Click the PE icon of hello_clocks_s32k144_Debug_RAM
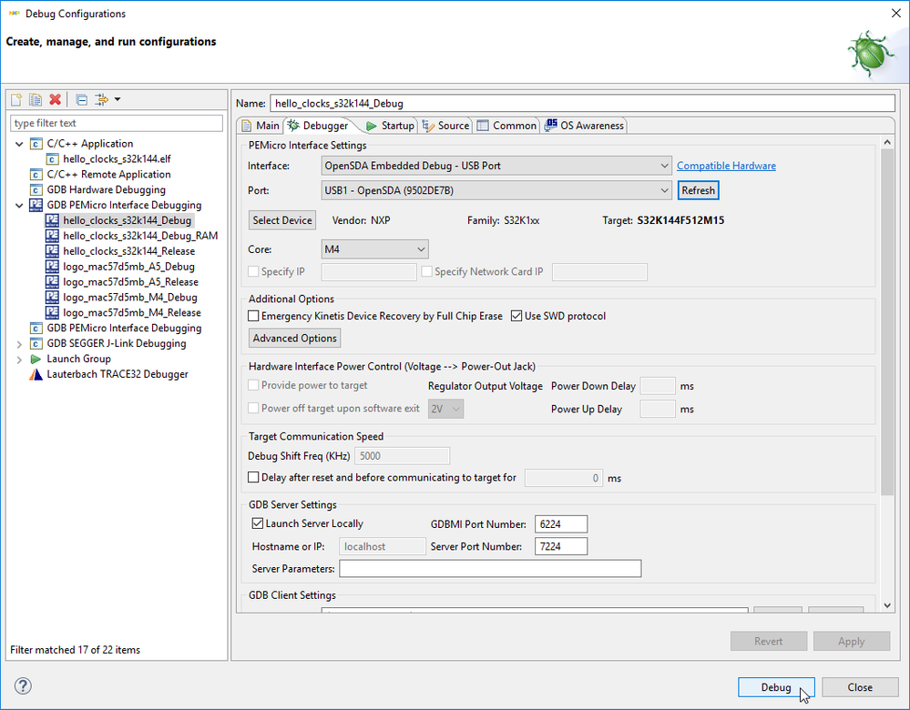The image size is (910, 710). point(52,236)
